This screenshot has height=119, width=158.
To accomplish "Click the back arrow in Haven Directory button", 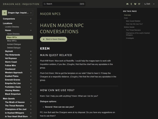I will pyautogui.click(x=44, y=39).
